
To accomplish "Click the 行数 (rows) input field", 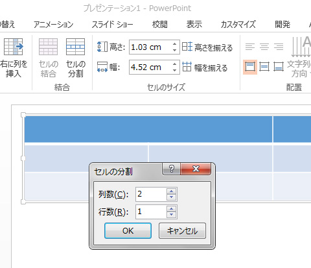I will click(151, 212).
